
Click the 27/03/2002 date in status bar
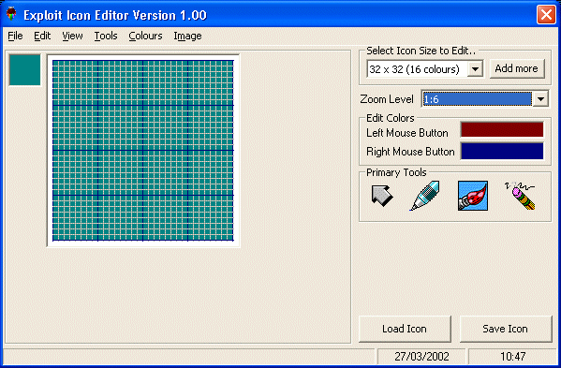[421, 356]
